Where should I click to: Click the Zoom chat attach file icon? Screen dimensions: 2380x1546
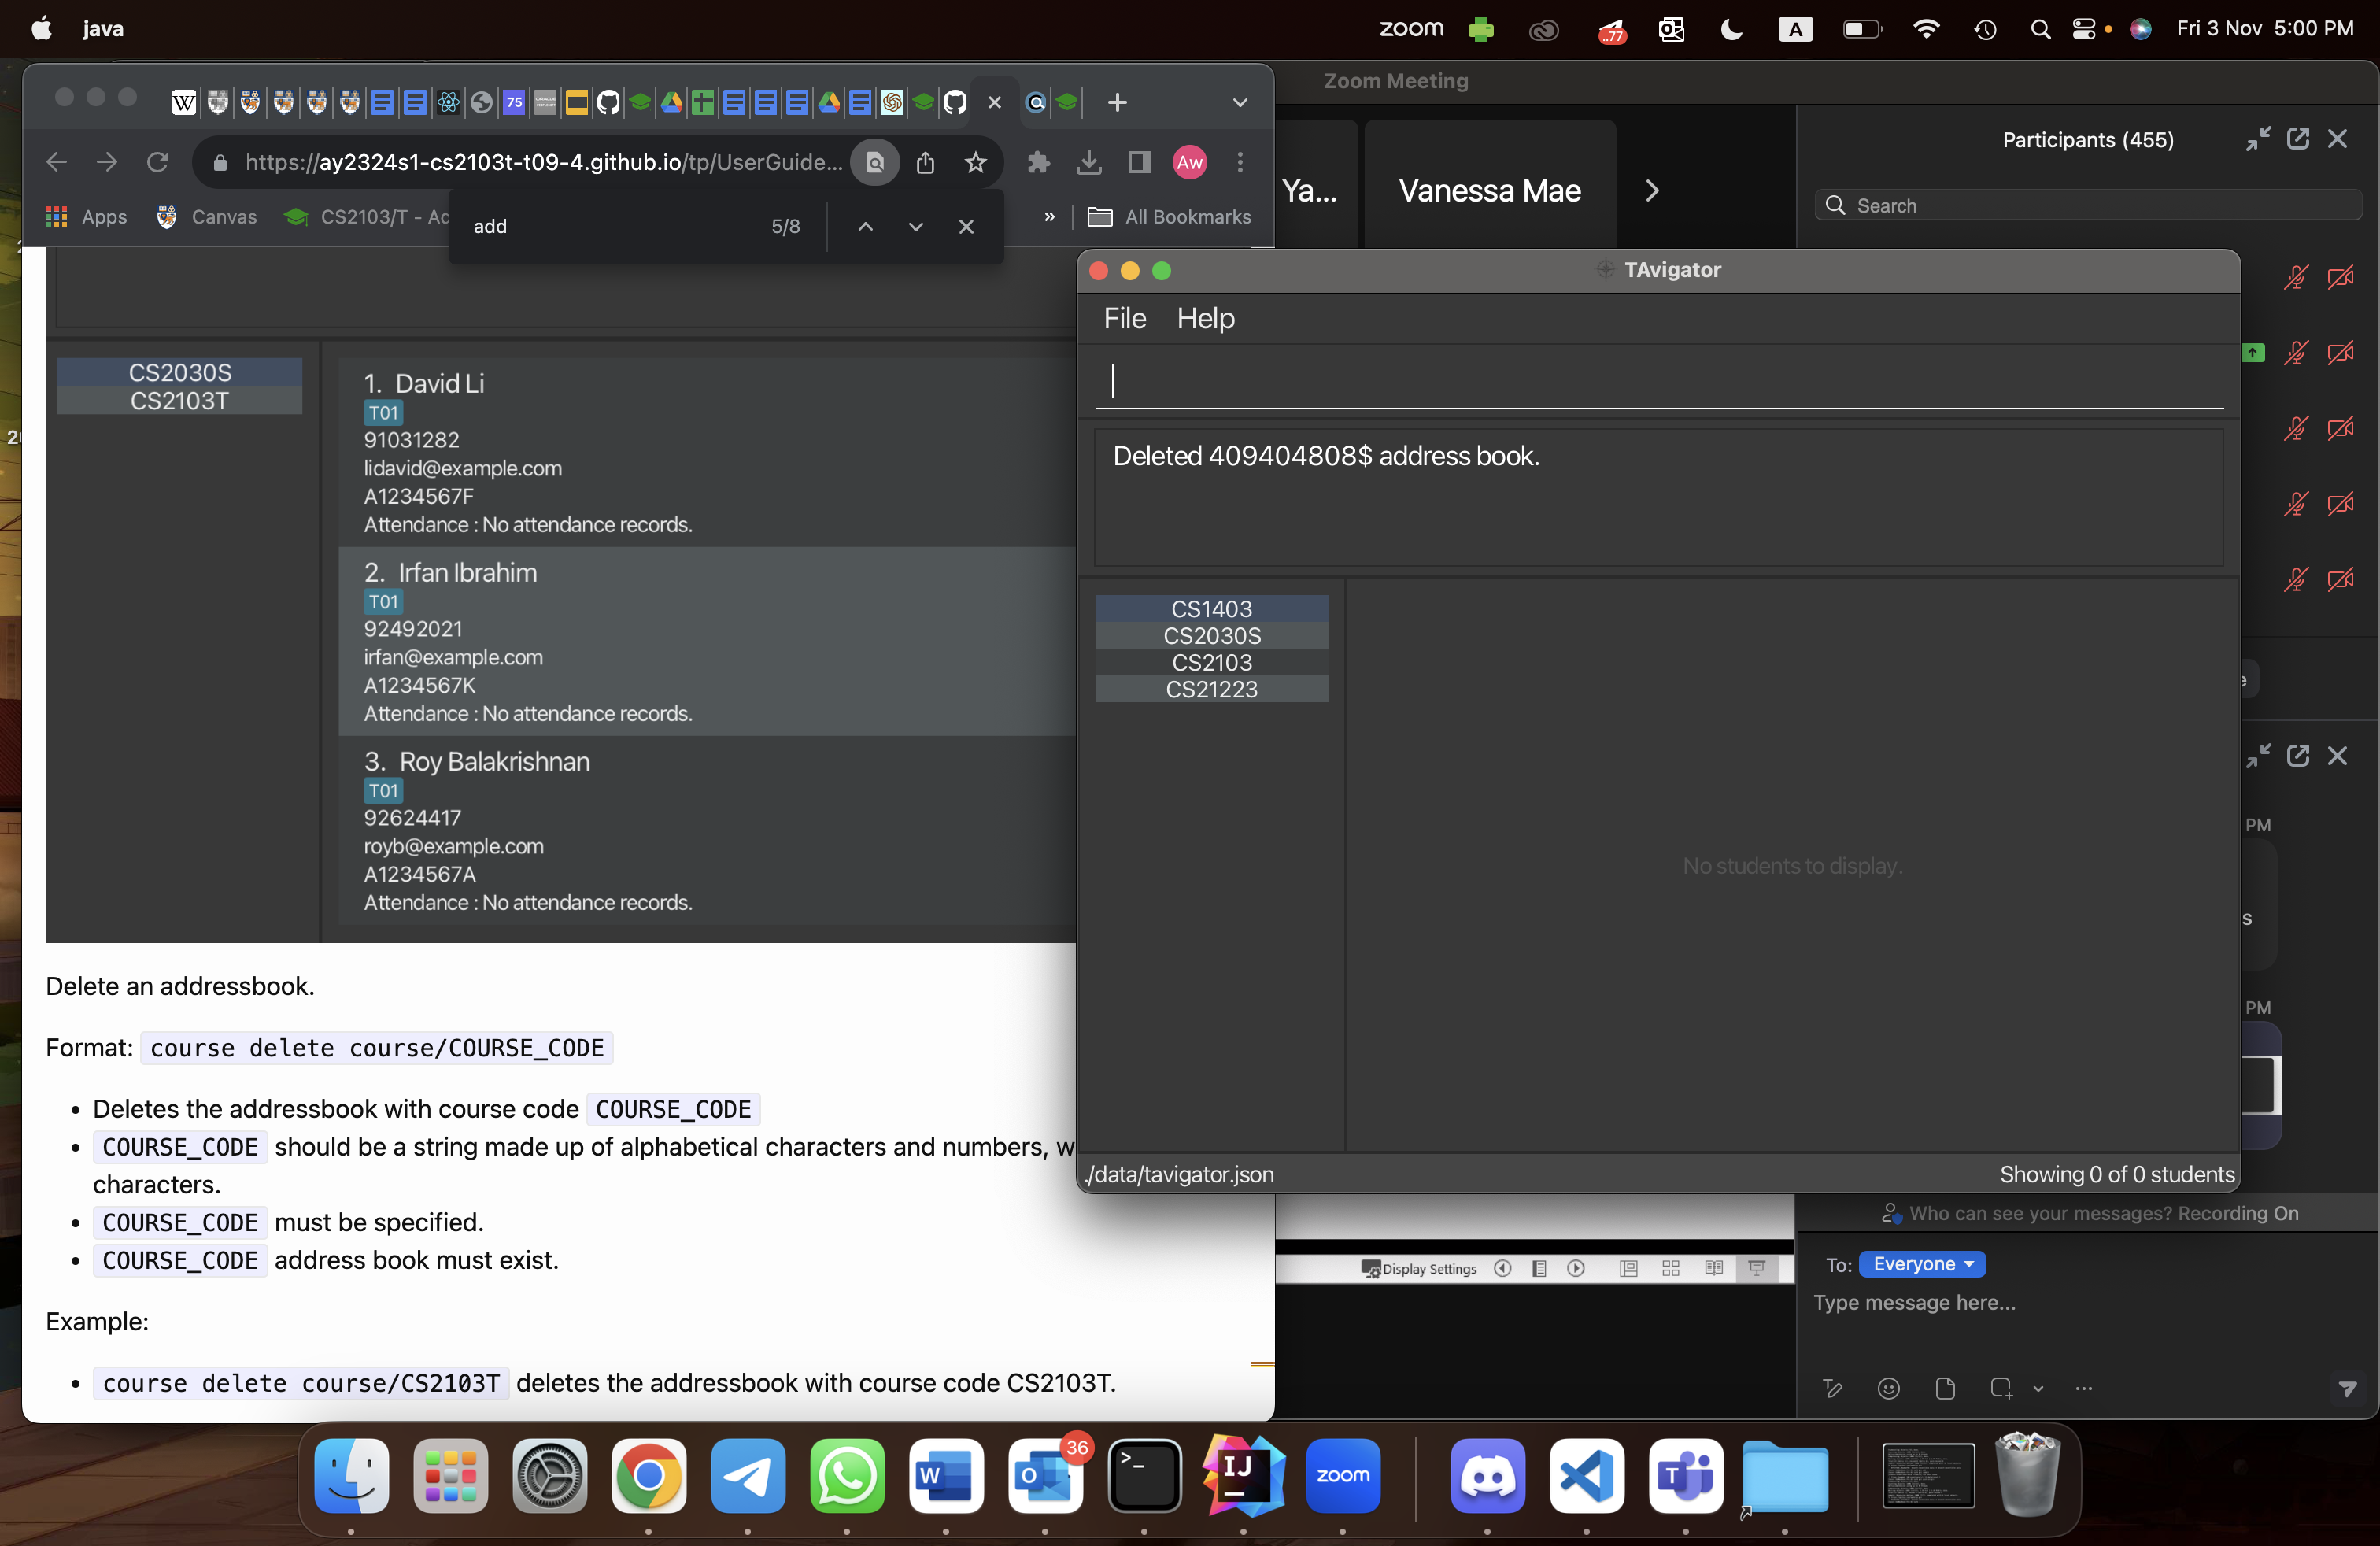coord(1945,1388)
